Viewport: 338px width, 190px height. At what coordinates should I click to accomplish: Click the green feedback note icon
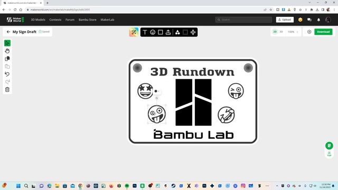(329, 146)
